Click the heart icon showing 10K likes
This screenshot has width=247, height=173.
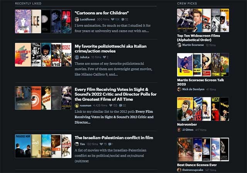click(x=113, y=19)
